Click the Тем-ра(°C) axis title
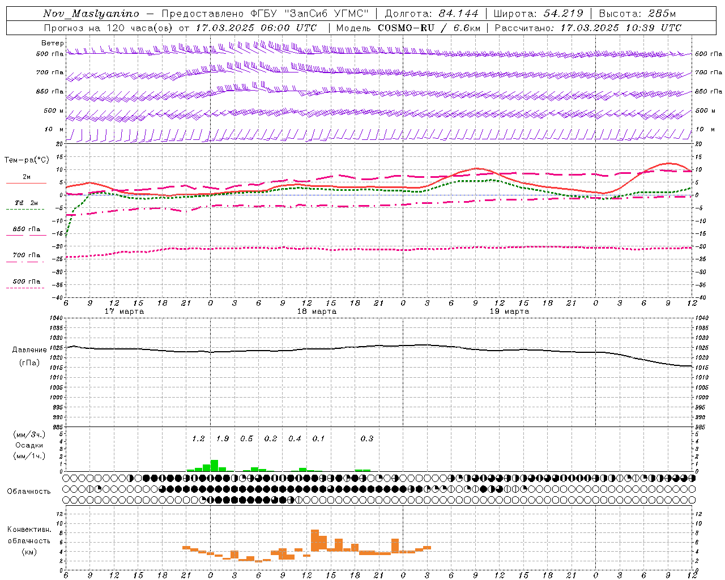 pos(26,160)
